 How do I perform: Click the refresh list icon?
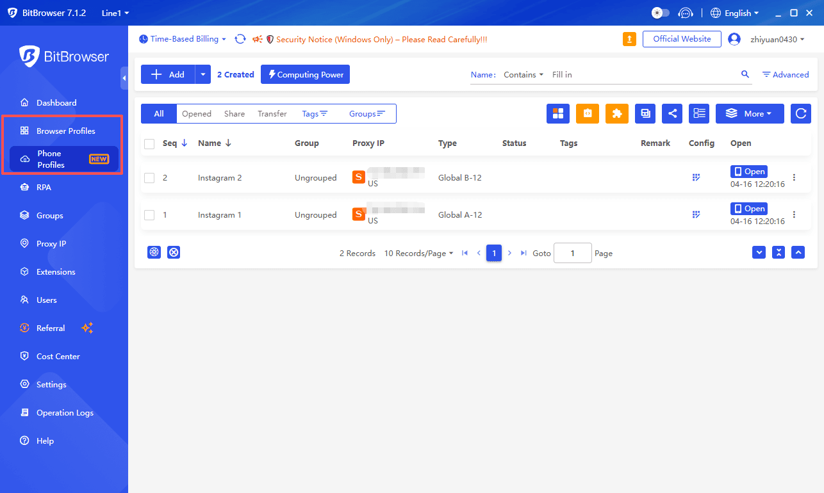pos(800,113)
